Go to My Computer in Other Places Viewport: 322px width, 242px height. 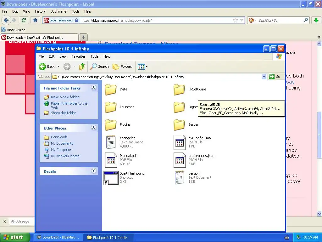coord(61,150)
